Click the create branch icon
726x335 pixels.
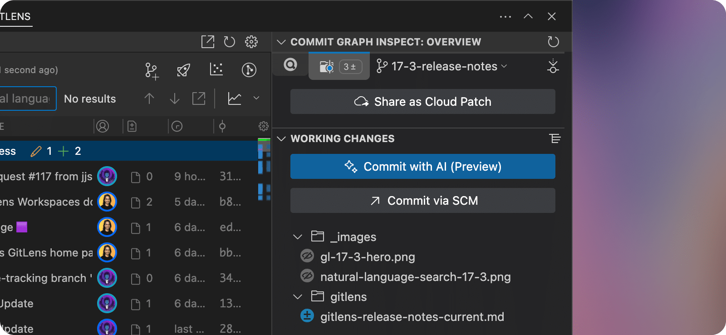click(x=152, y=71)
